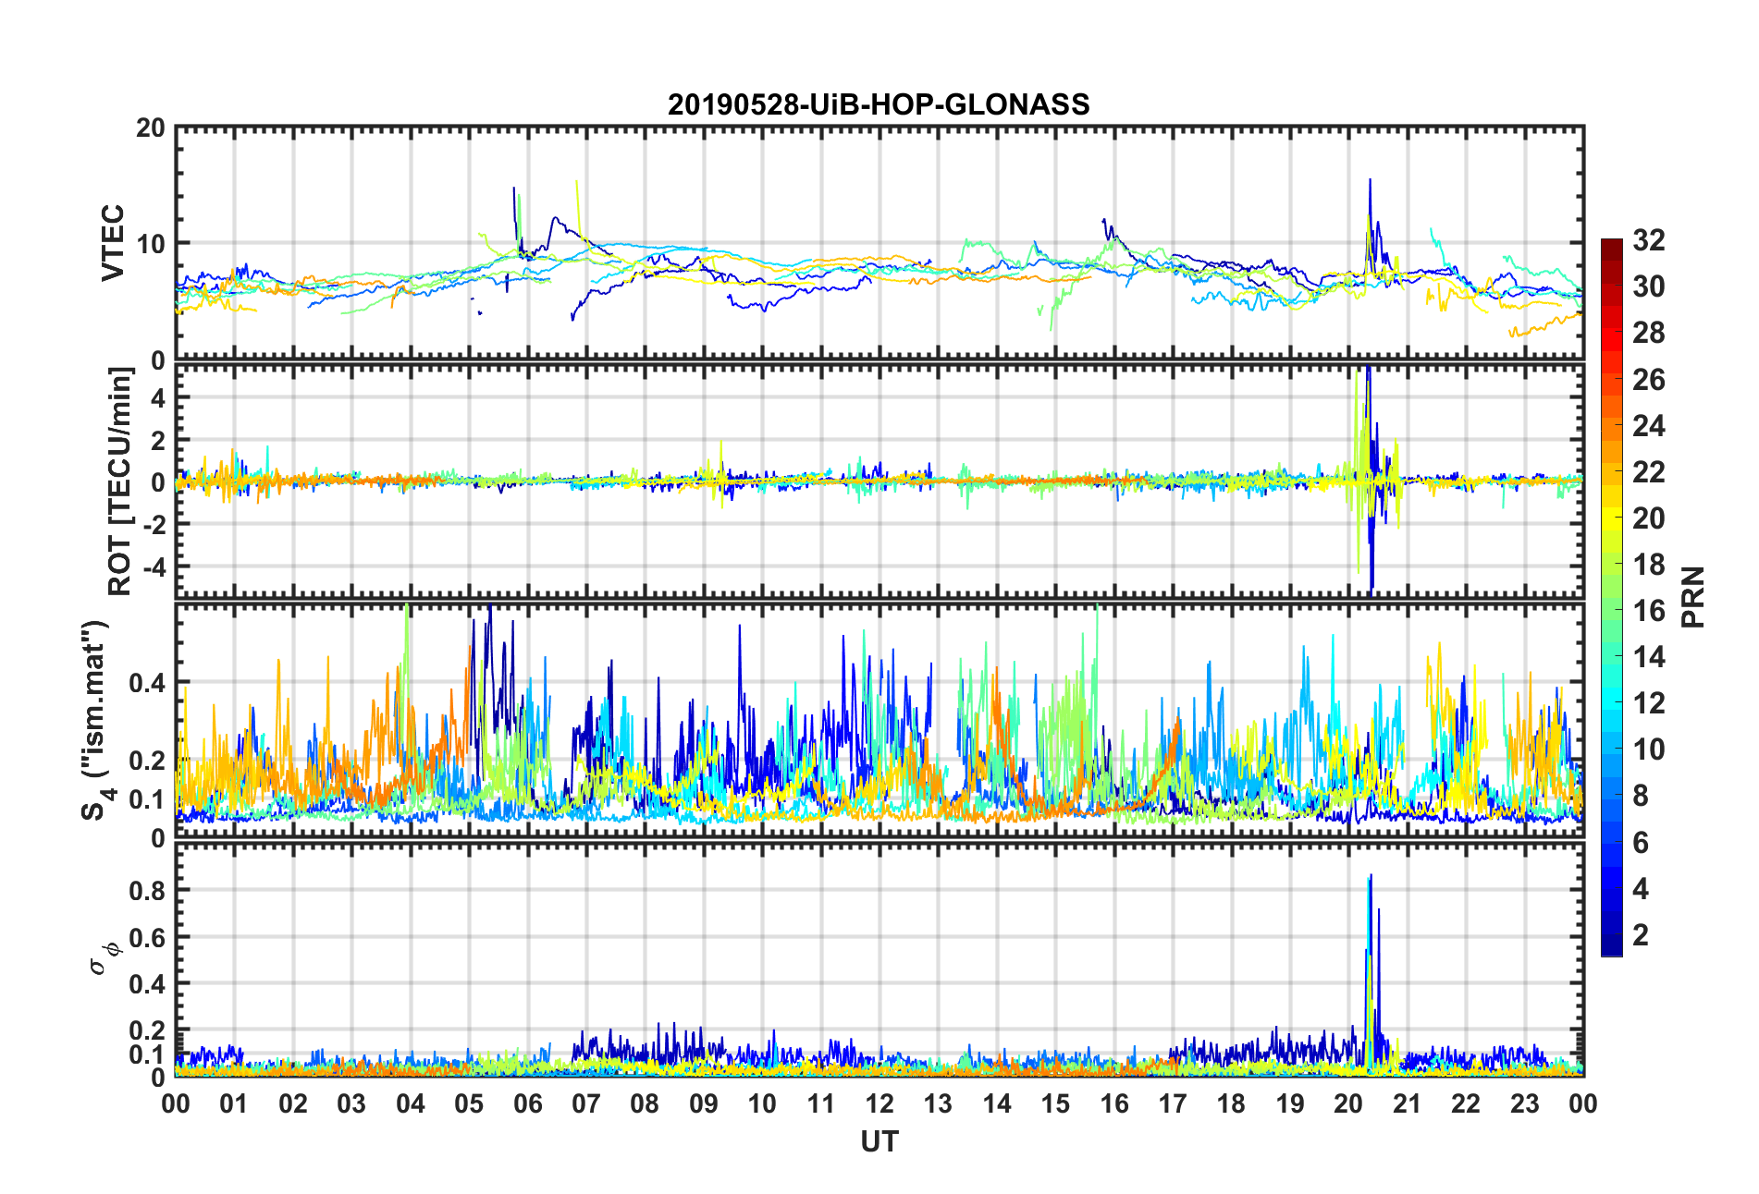Viewport: 1759px width, 1194px height.
Task: Click the sigma phi axis label
Action: (x=103, y=958)
